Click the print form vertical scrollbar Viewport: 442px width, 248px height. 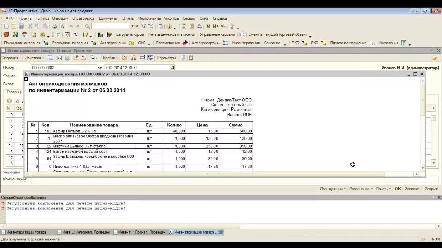423,124
